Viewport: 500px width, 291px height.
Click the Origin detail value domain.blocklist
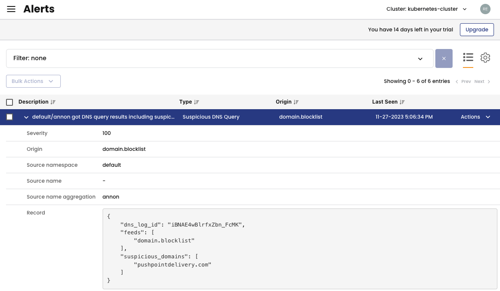click(x=124, y=149)
